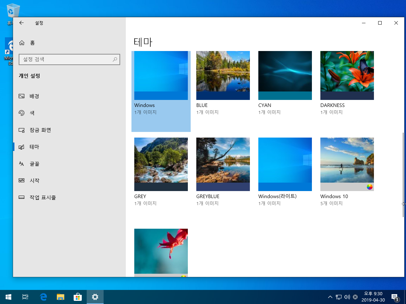Click the 설정 검색 search box
Image resolution: width=406 pixels, height=304 pixels.
pyautogui.click(x=69, y=59)
